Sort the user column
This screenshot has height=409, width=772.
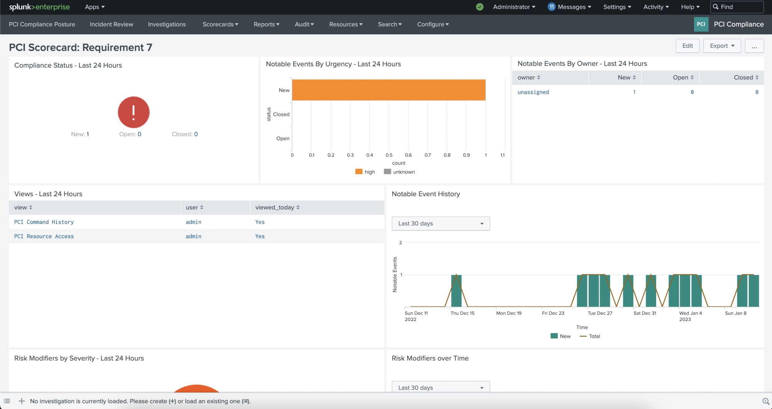[x=195, y=207]
